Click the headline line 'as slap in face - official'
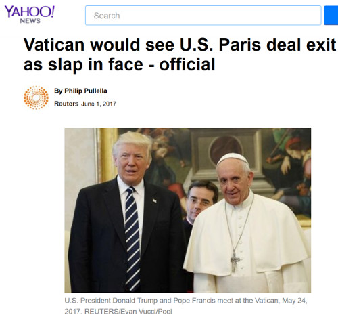 120,64
